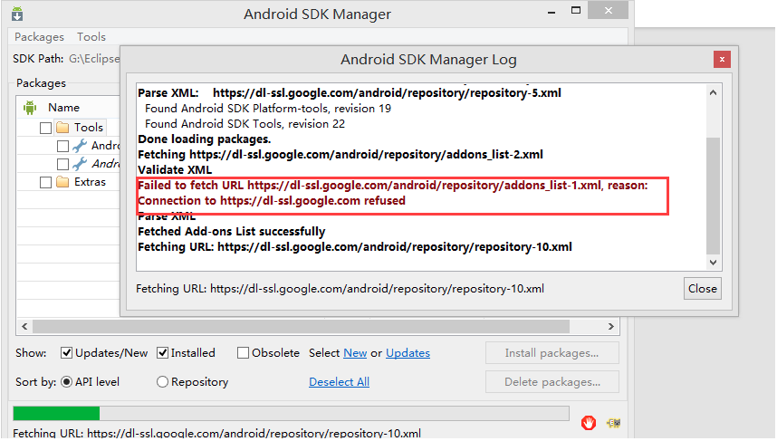Click the first wrench tool package icon
Viewport: 777px width, 441px height.
(x=80, y=146)
